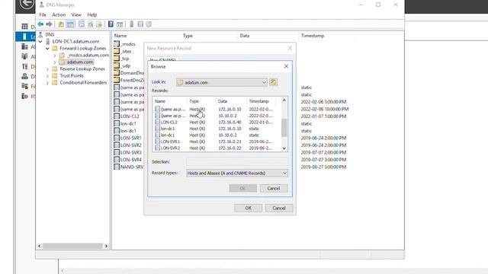Expand the Reverse Lookup Zones node
The height and width of the screenshot is (274, 488).
(x=47, y=69)
